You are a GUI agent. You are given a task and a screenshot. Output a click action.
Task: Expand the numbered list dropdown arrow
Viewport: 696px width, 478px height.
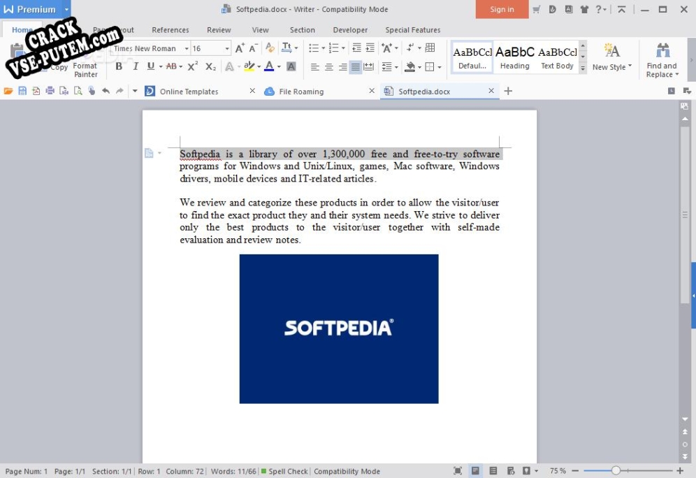click(343, 48)
